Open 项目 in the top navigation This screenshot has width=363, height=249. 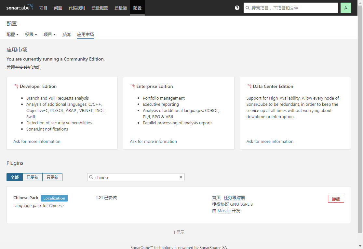43,8
